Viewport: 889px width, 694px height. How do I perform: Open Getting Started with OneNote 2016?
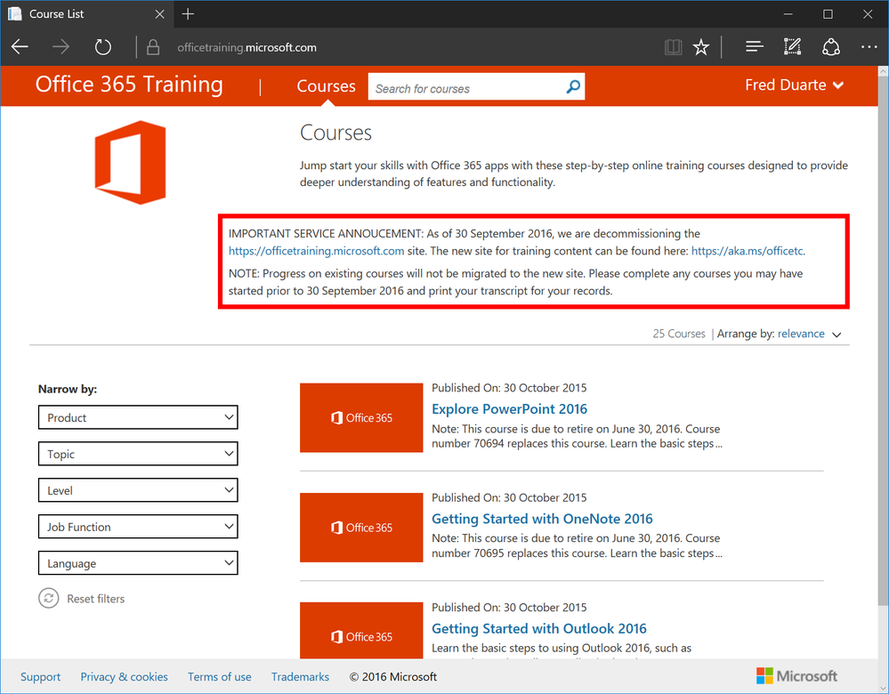pos(542,519)
